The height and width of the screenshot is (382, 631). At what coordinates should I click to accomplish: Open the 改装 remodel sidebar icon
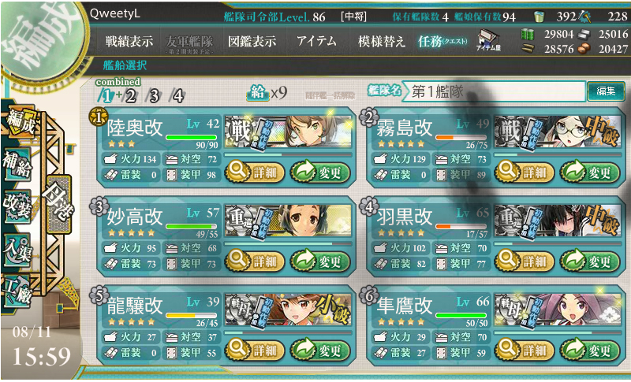(17, 206)
